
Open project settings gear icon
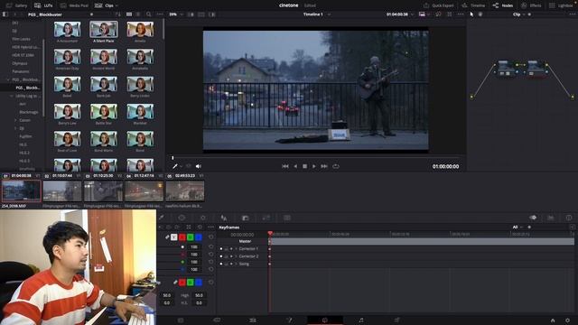(x=567, y=320)
